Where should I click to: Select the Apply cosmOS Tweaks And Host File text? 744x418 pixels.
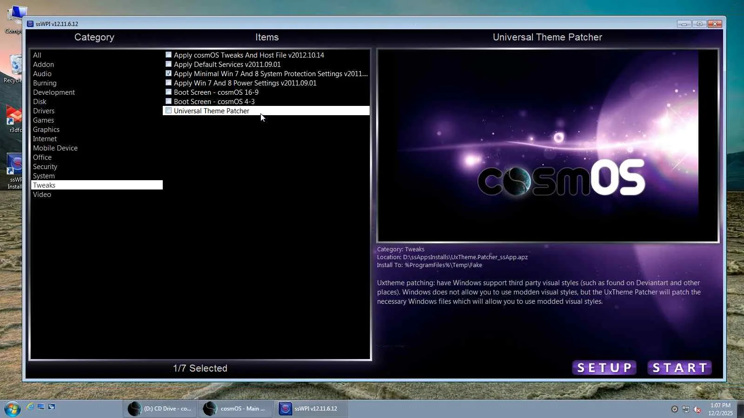pos(249,55)
